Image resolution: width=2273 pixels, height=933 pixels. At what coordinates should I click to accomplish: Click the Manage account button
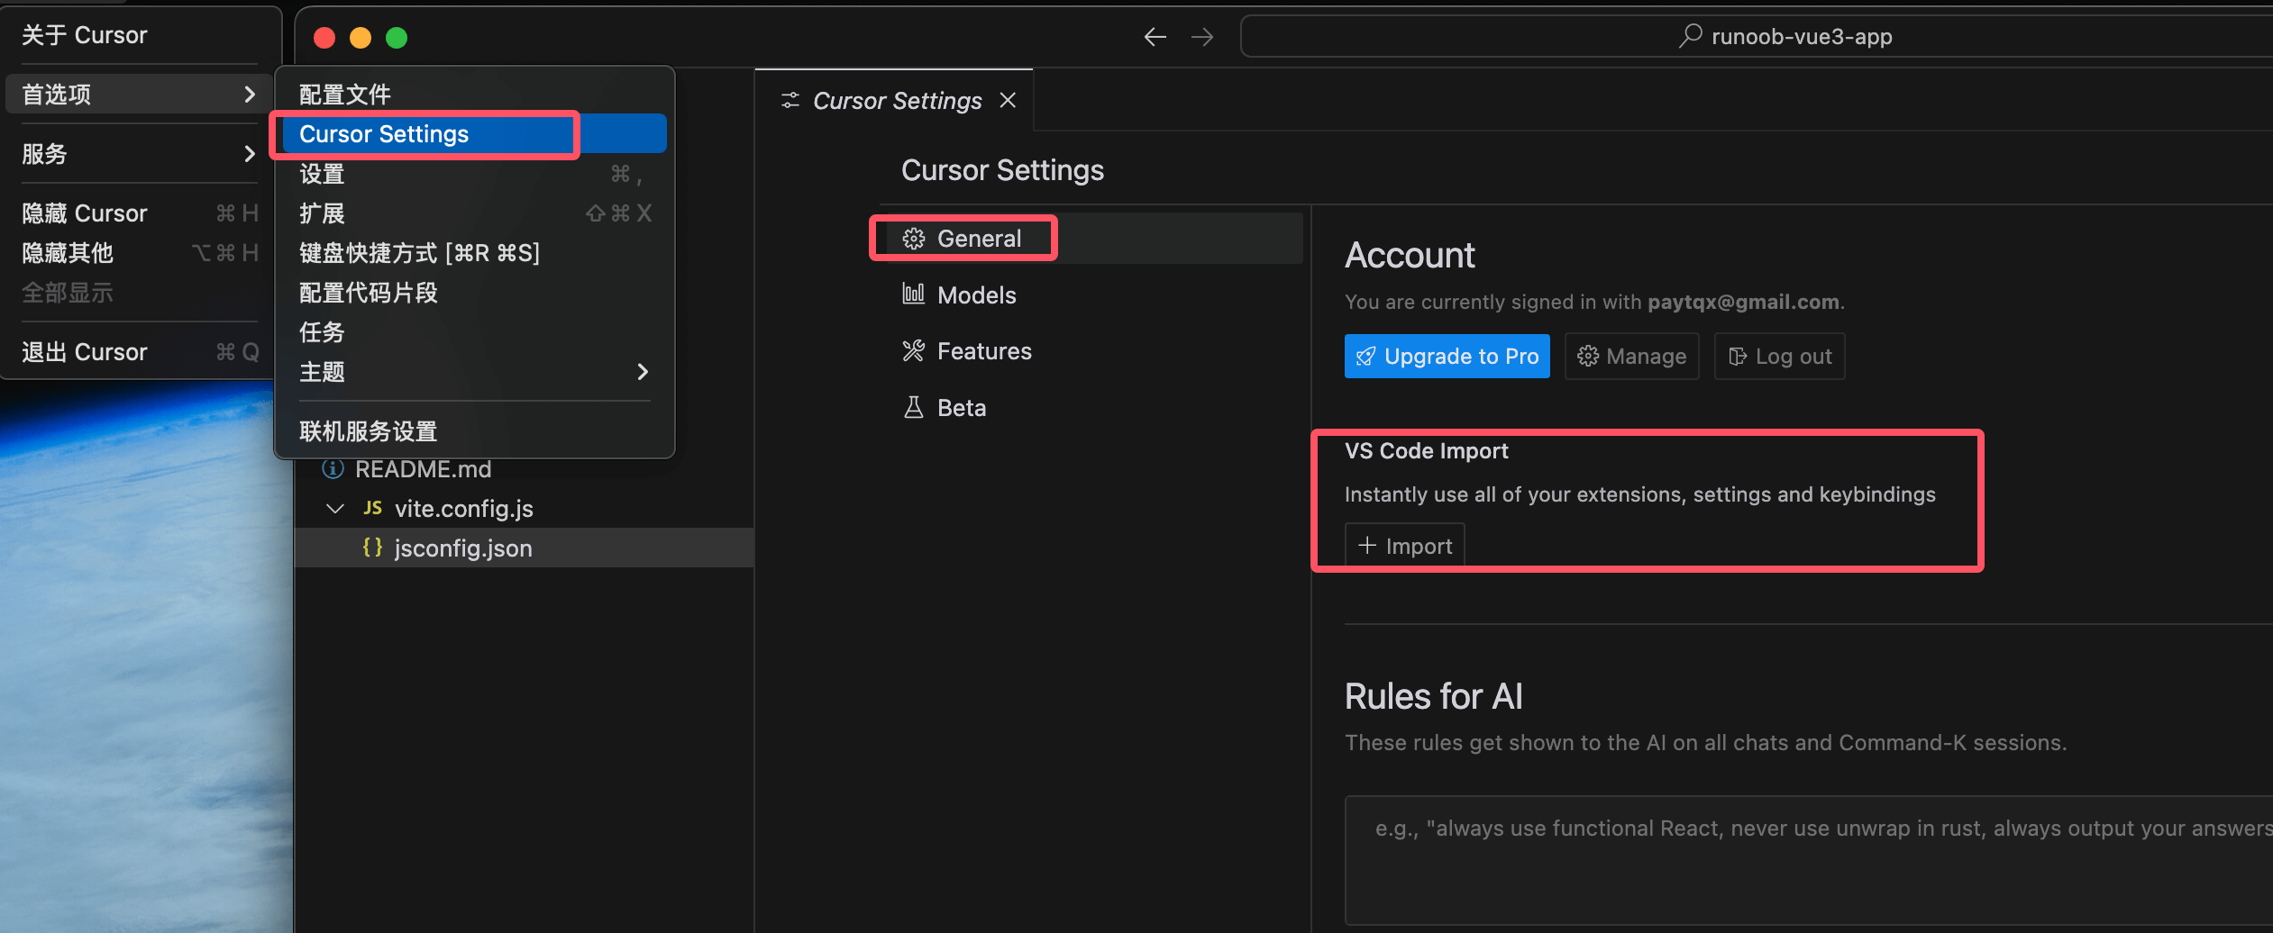click(x=1631, y=357)
